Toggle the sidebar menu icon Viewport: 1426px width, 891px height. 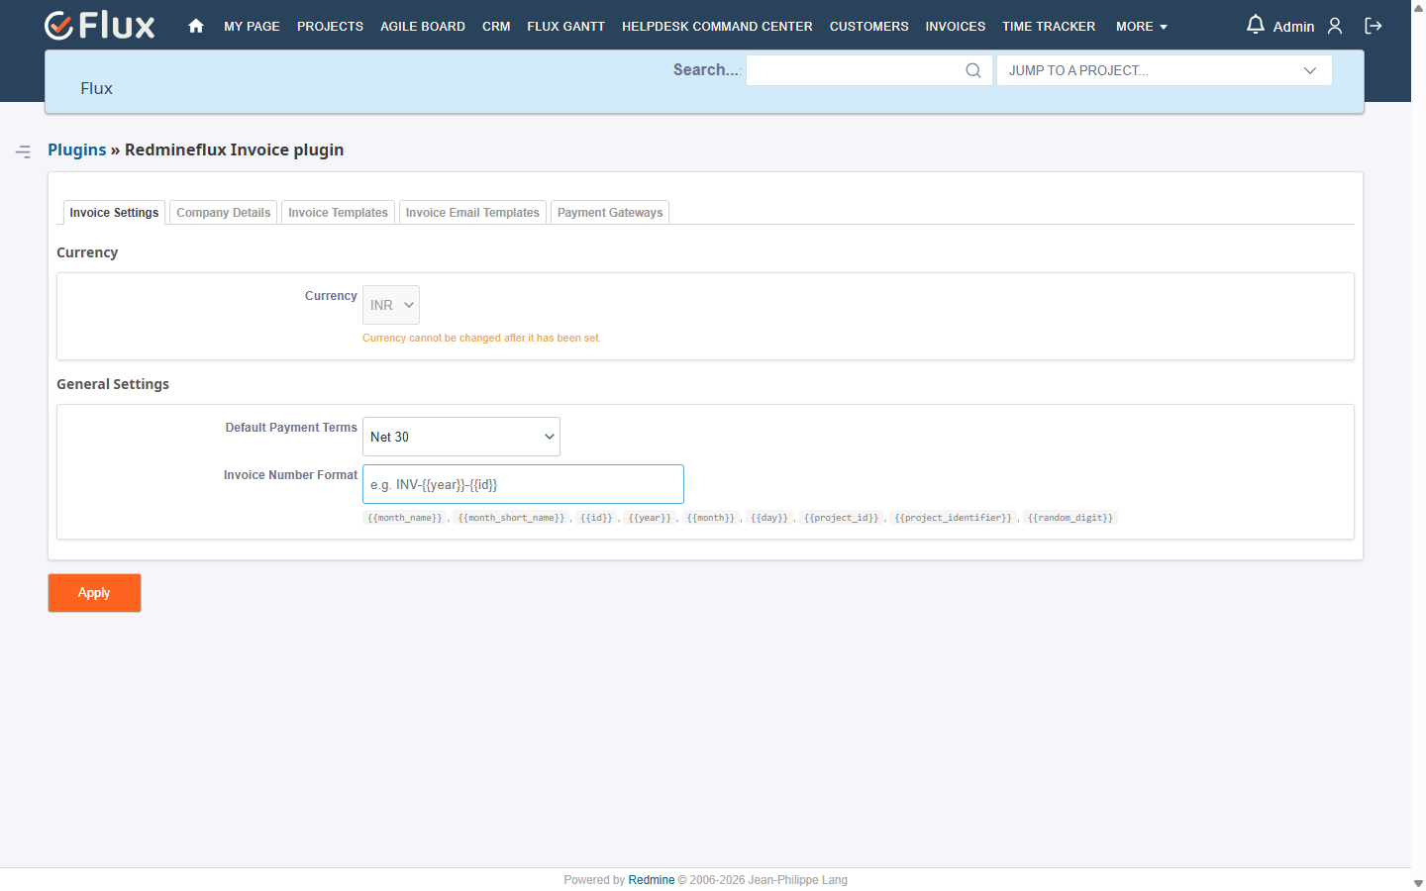click(x=23, y=151)
